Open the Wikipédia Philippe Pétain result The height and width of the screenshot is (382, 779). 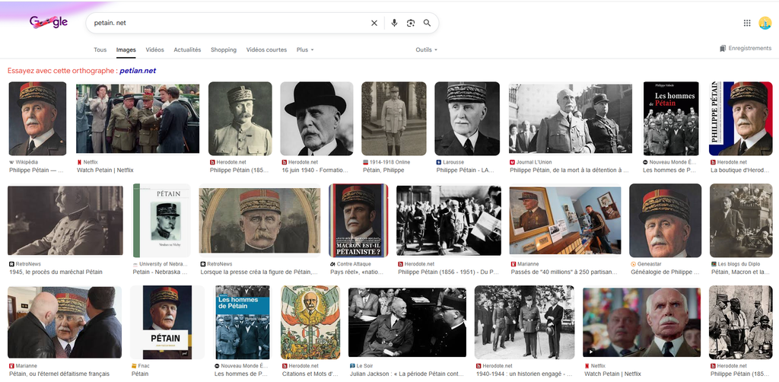[37, 119]
